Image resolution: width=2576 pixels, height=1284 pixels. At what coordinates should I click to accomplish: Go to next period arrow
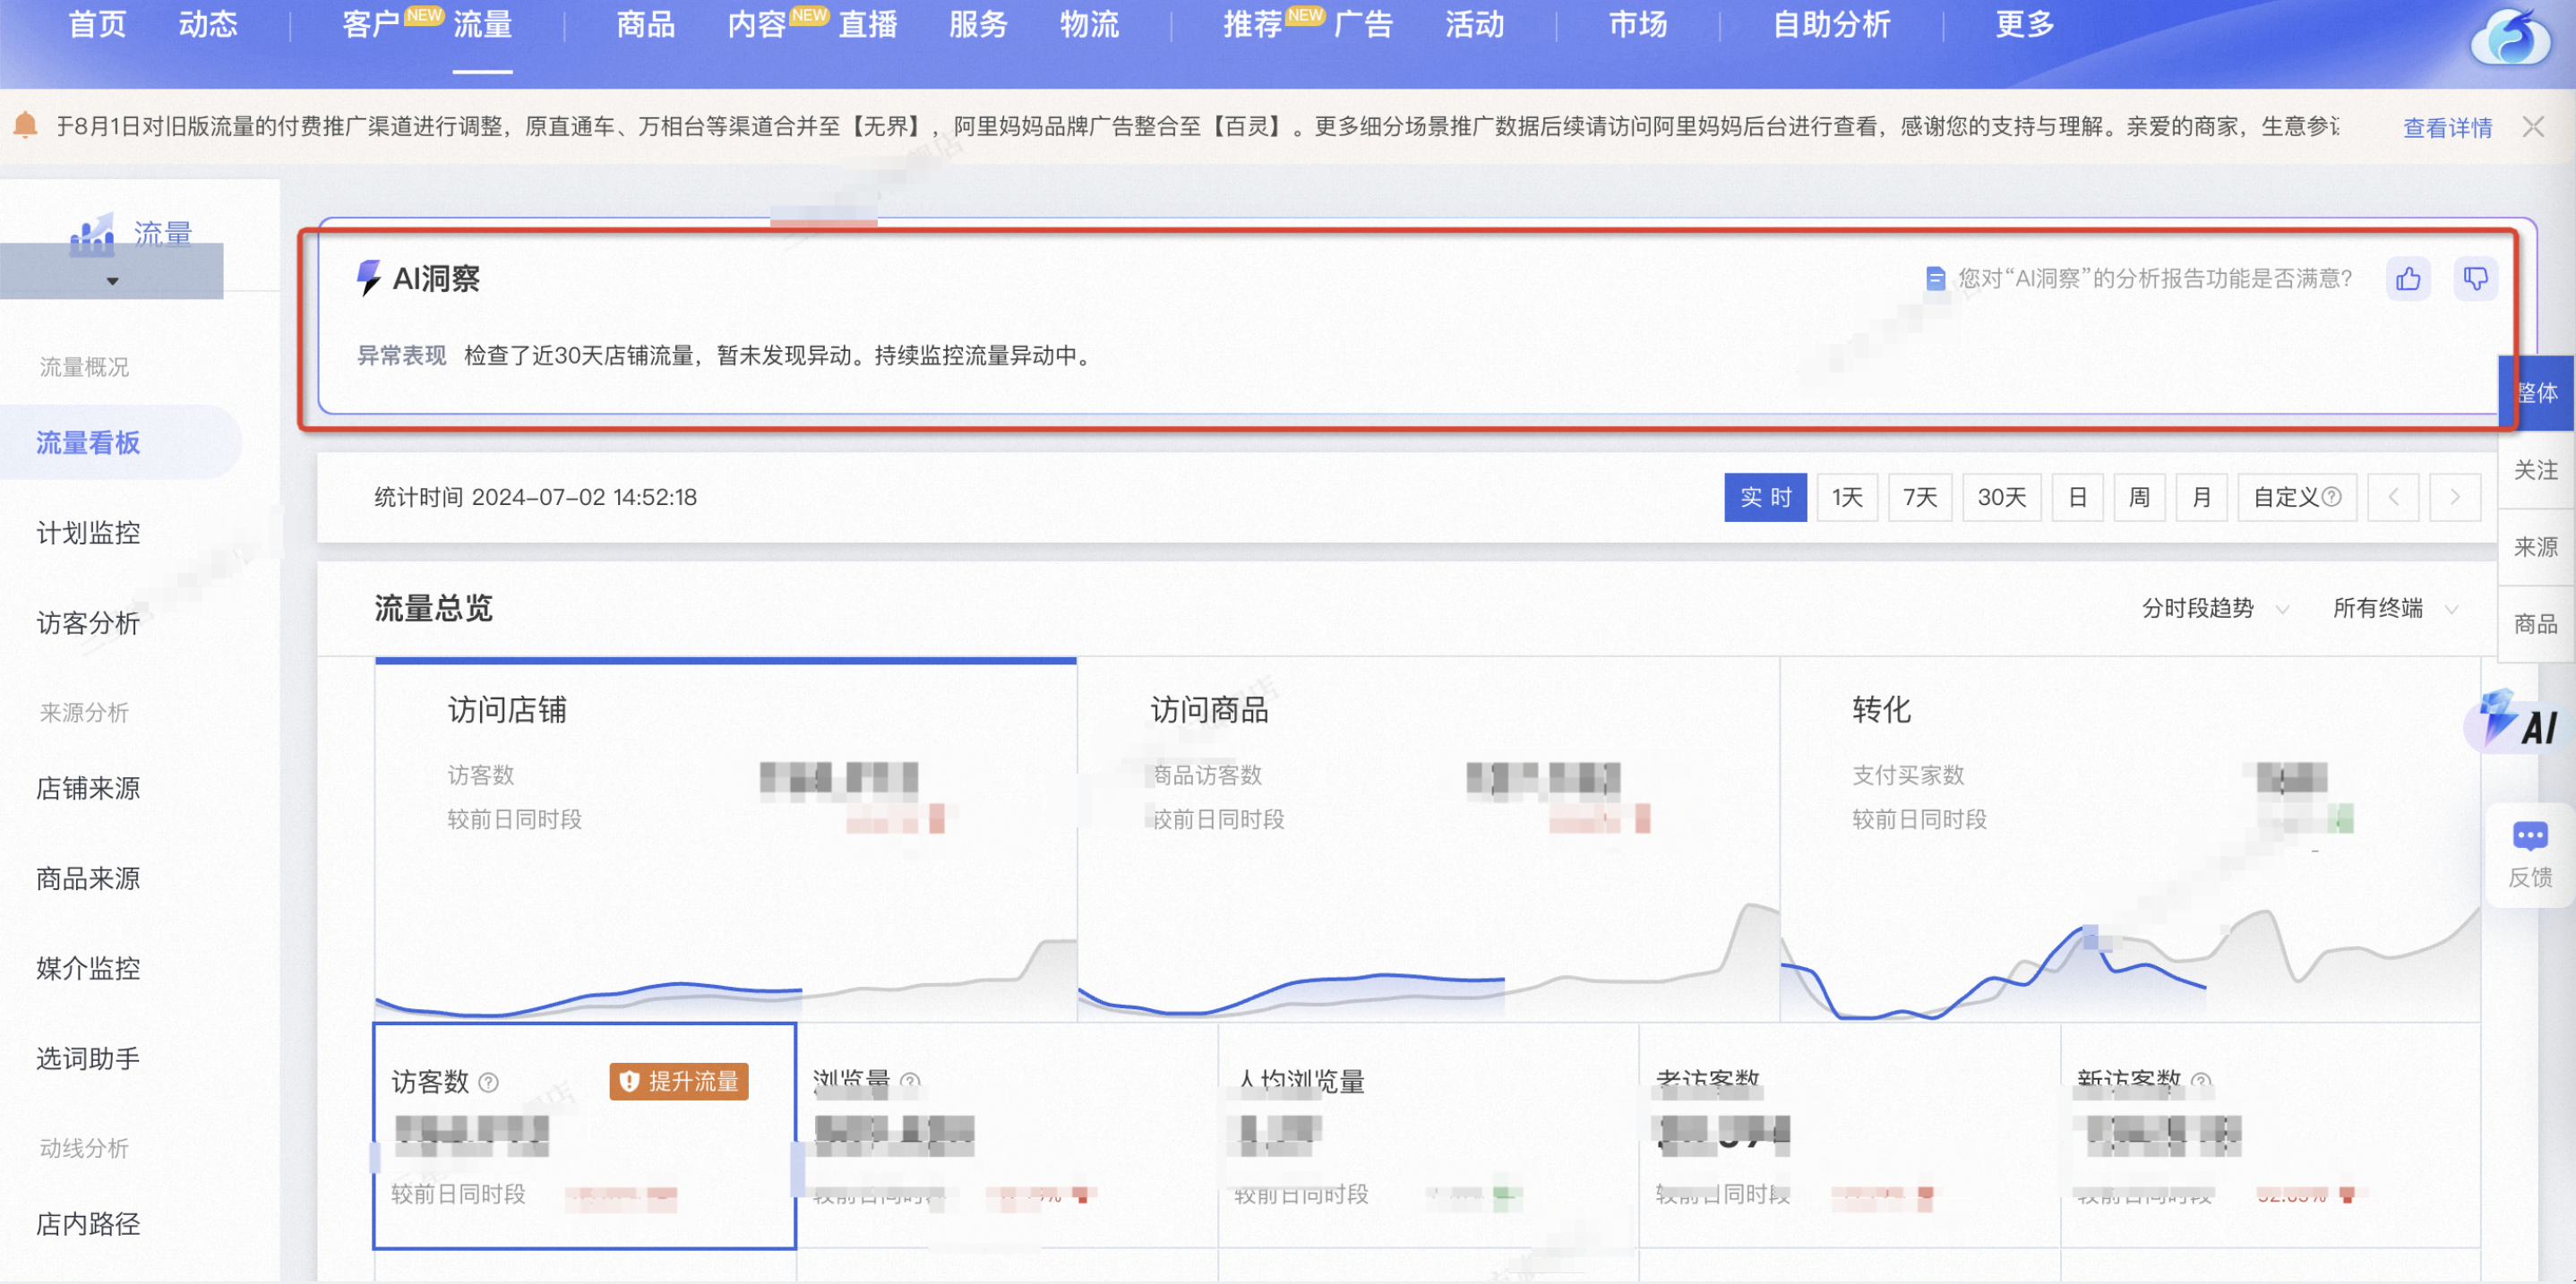2455,497
